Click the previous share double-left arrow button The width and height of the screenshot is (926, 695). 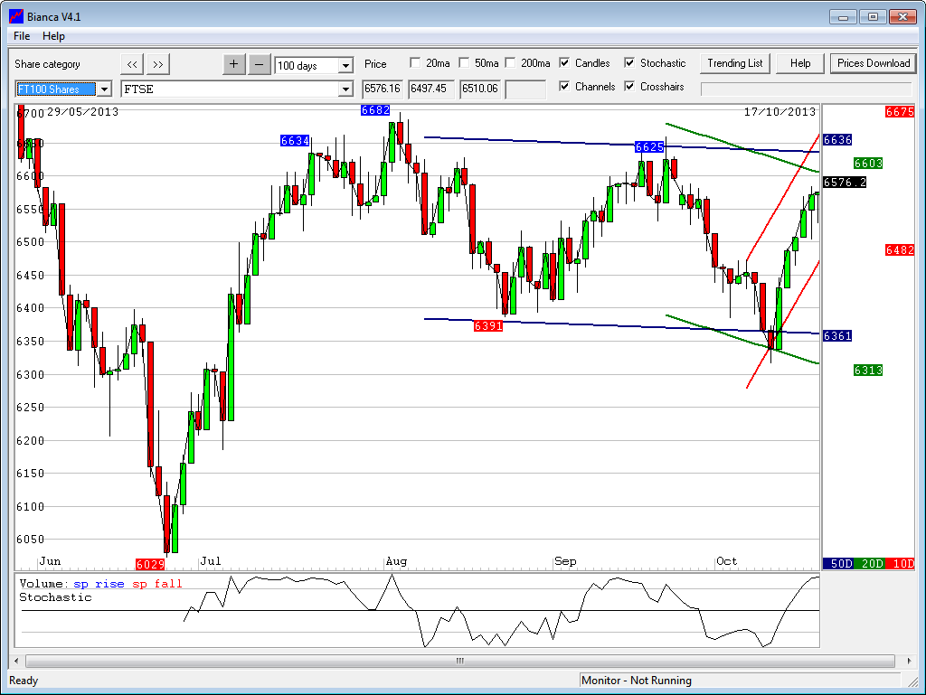click(132, 64)
